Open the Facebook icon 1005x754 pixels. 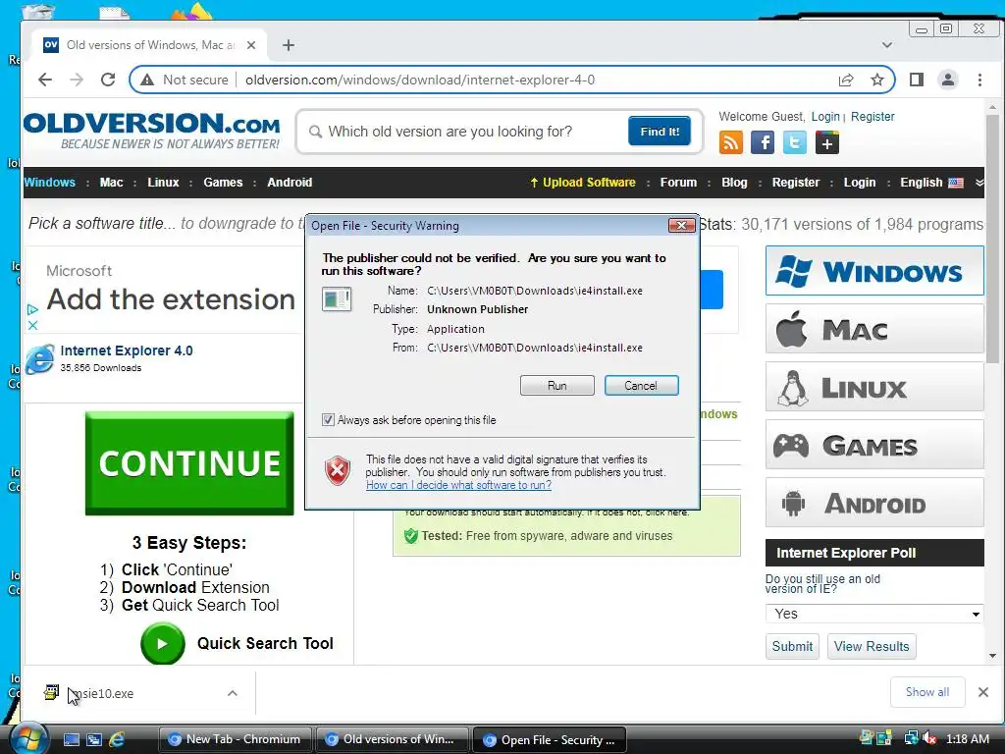[x=763, y=142]
